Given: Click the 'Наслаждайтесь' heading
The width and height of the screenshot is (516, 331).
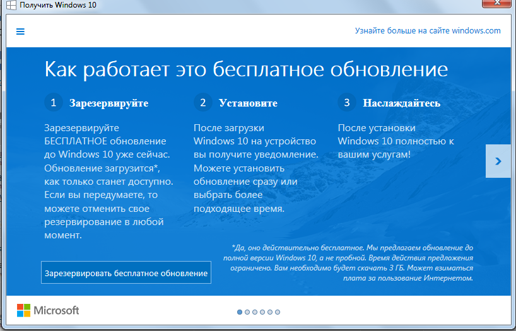Looking at the screenshot, I should tap(401, 103).
